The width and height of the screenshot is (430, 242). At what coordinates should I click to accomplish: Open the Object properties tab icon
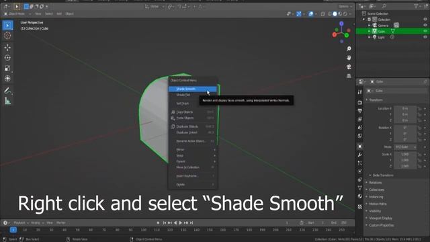[360, 147]
